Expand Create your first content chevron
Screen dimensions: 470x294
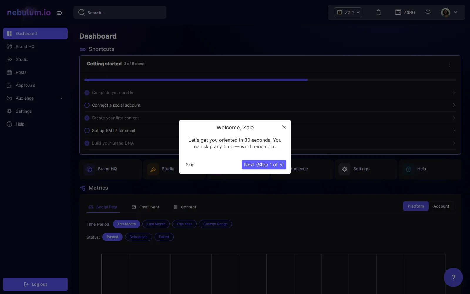tap(454, 118)
